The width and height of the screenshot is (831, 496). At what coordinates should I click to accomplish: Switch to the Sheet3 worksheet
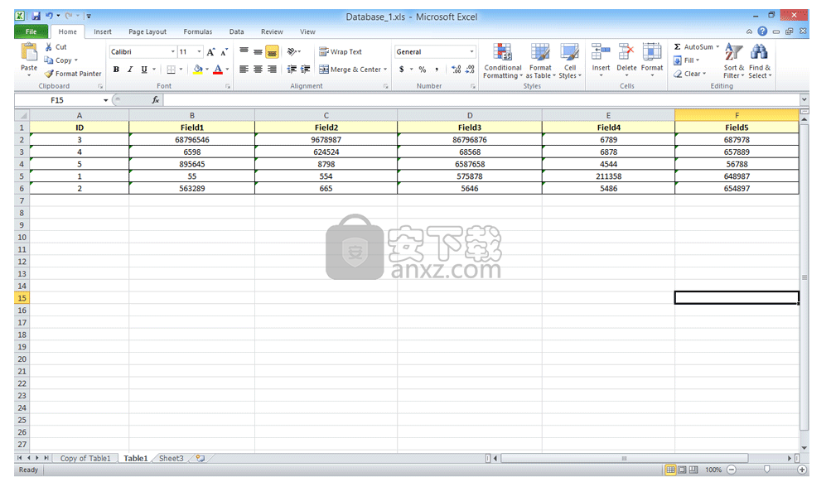[172, 459]
